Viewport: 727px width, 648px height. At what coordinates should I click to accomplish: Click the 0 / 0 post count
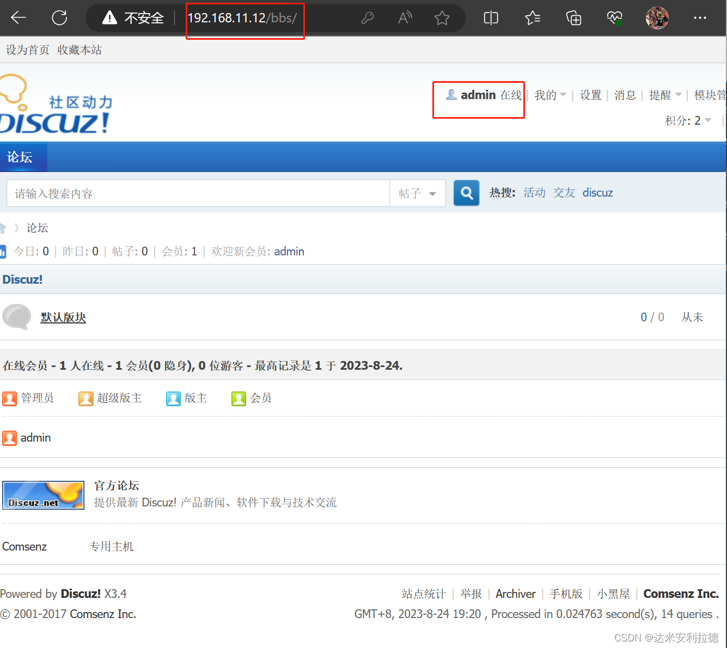tap(652, 317)
